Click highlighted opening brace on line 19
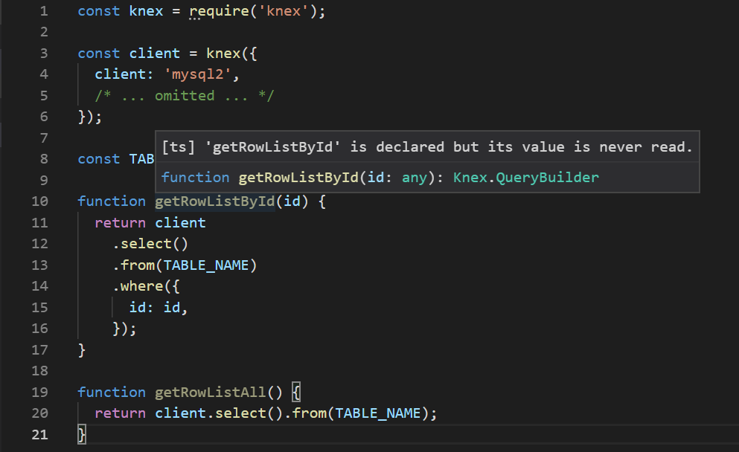The image size is (739, 452). coord(296,392)
